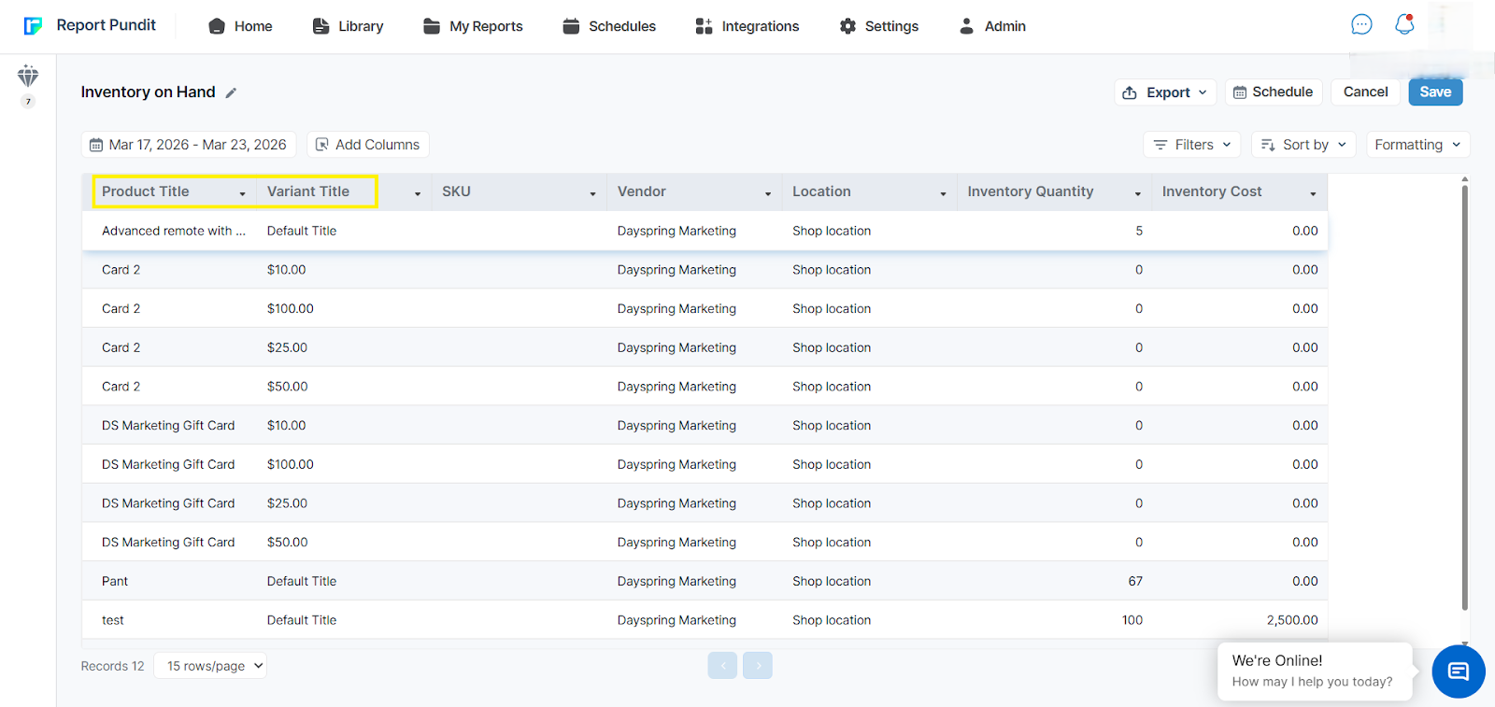Expand the Filters dropdown

[1192, 145]
